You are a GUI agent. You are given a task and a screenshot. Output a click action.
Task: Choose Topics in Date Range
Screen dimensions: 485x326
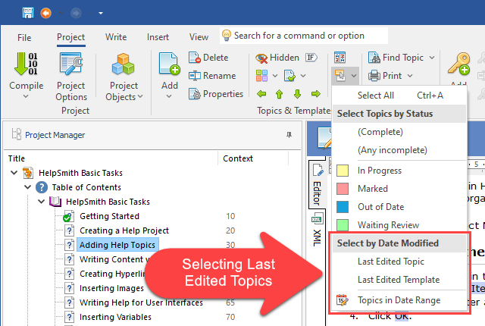(x=399, y=300)
